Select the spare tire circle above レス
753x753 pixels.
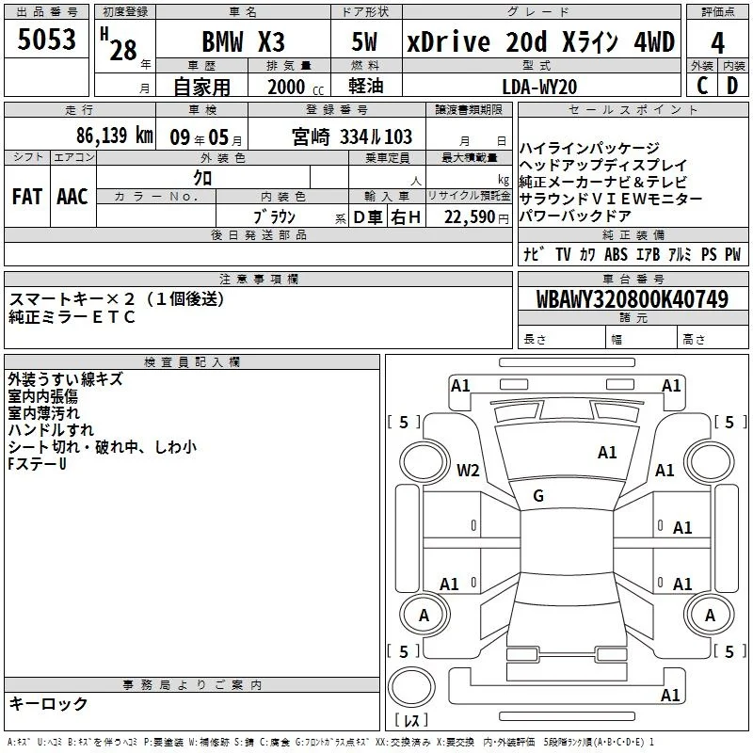point(411,687)
